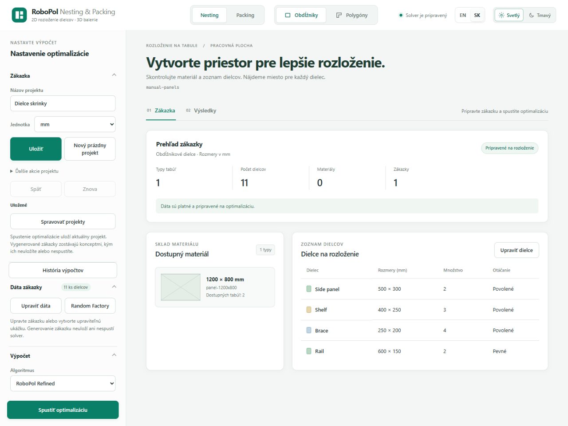This screenshot has height=426, width=568.
Task: Click Dáta sú platné status message
Action: click(347, 206)
